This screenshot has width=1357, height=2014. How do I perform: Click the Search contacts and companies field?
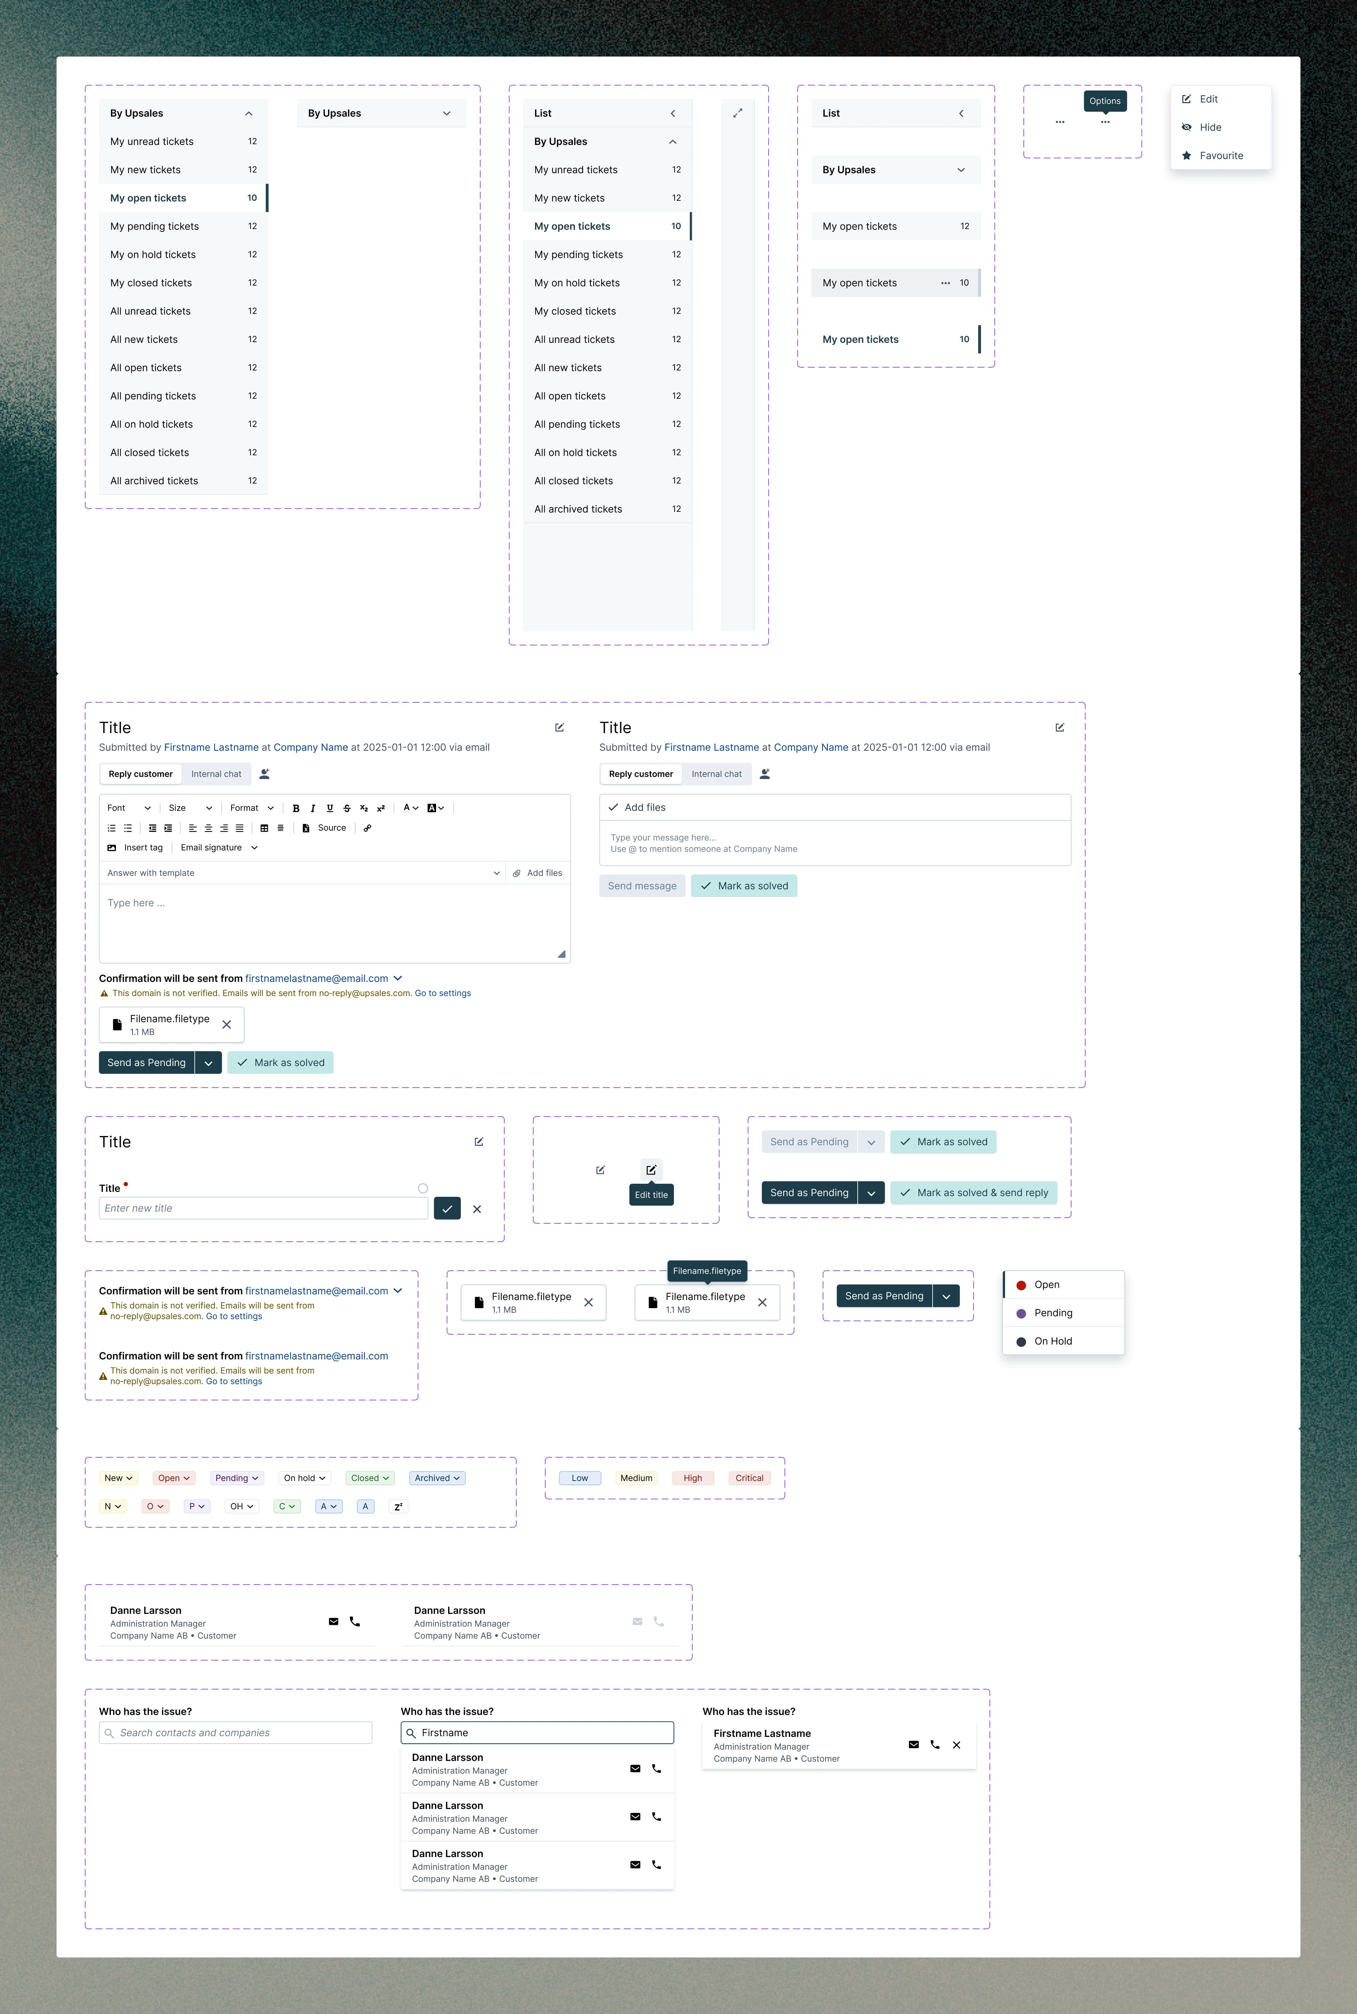[235, 1732]
